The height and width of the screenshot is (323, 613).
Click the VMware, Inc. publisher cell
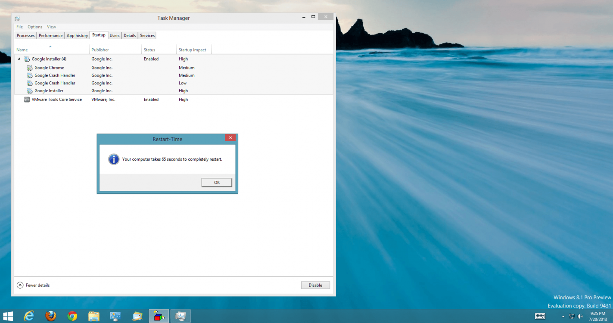(x=103, y=99)
